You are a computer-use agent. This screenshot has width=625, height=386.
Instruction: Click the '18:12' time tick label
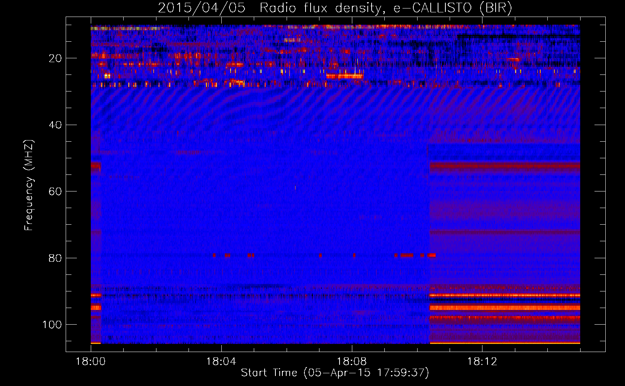point(482,361)
